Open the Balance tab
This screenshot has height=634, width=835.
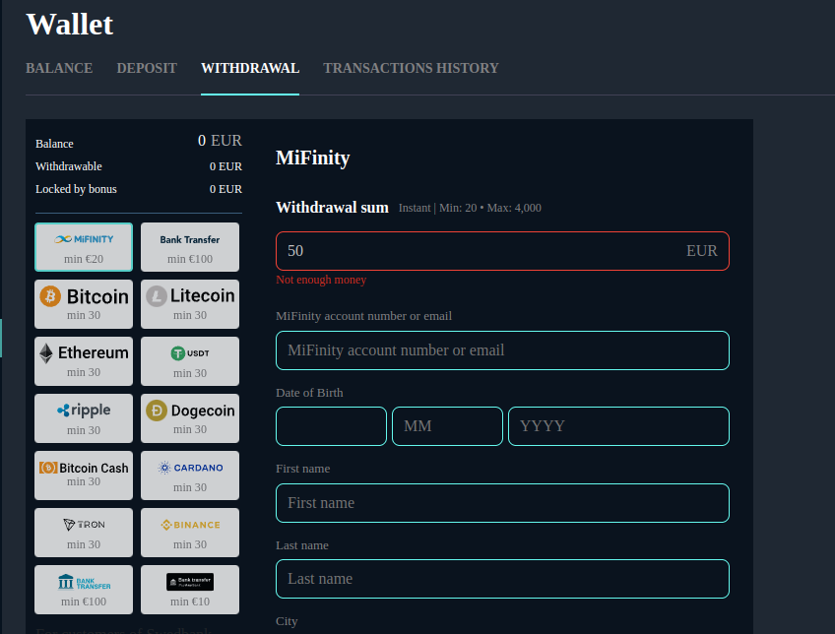(59, 68)
